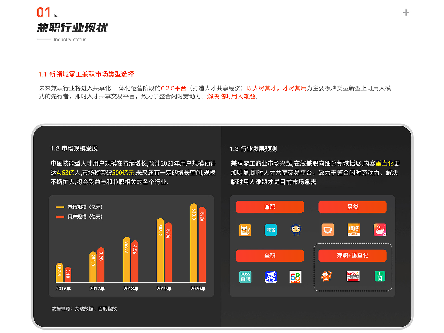Click the 兼职 category button
This screenshot has height=333, width=444.
coord(270,207)
